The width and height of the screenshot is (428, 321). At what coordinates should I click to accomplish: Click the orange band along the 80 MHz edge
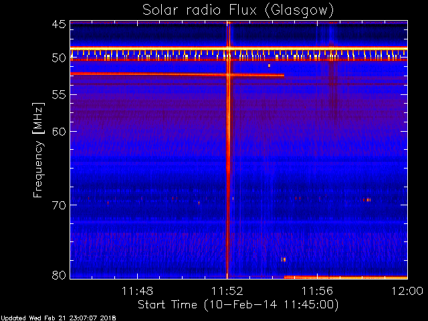[346, 278]
